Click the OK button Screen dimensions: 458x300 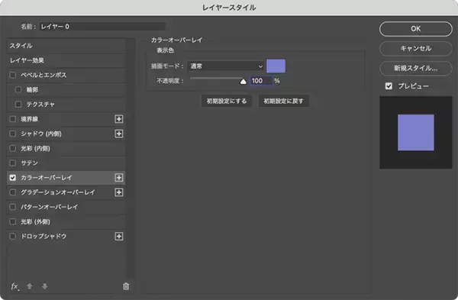click(416, 29)
